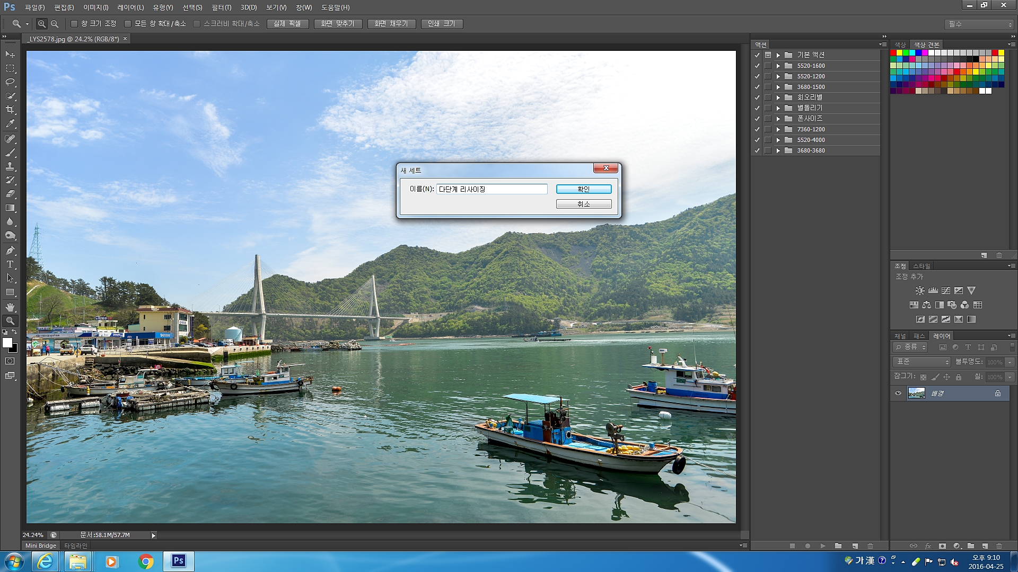1018x572 pixels.
Task: Expand the 5520-1600 action set
Action: click(x=778, y=66)
